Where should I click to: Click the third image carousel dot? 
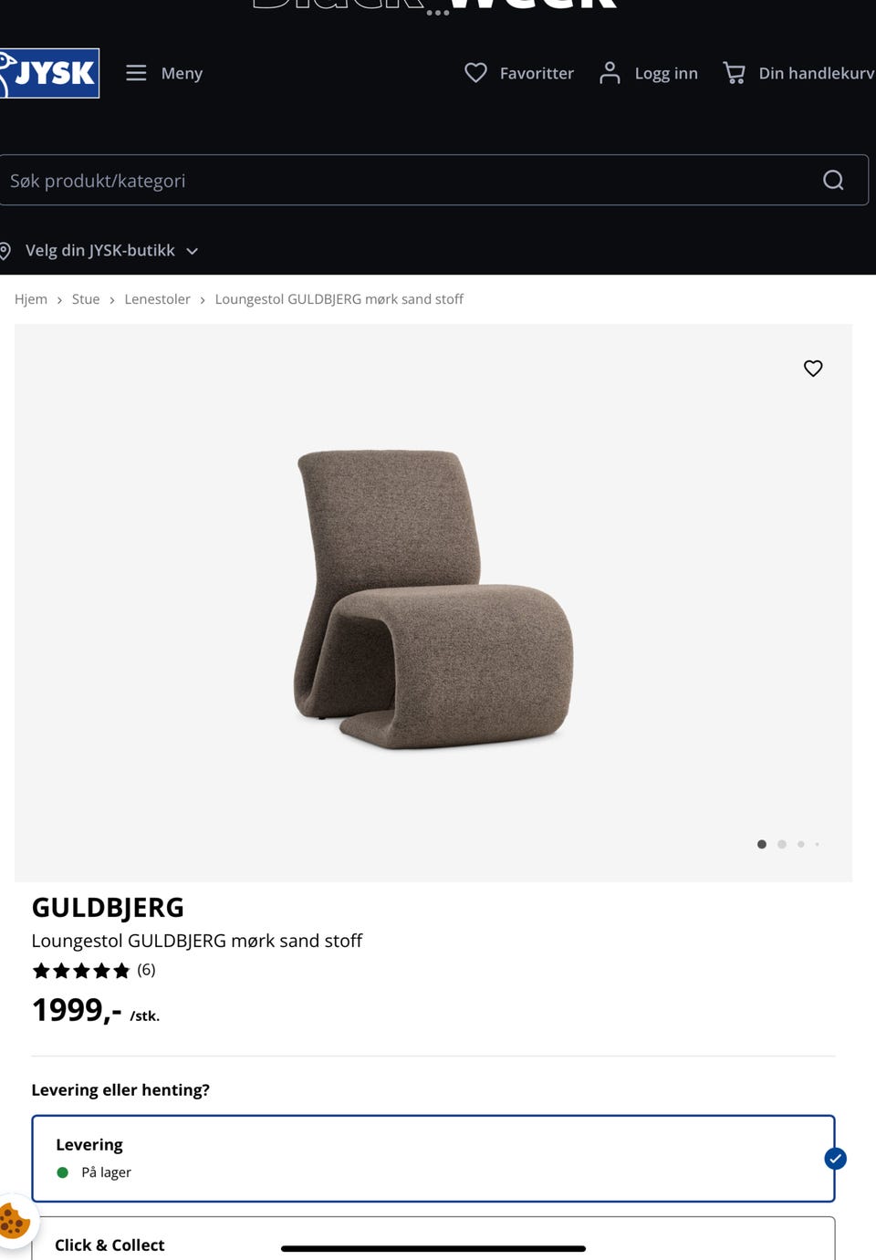point(800,844)
